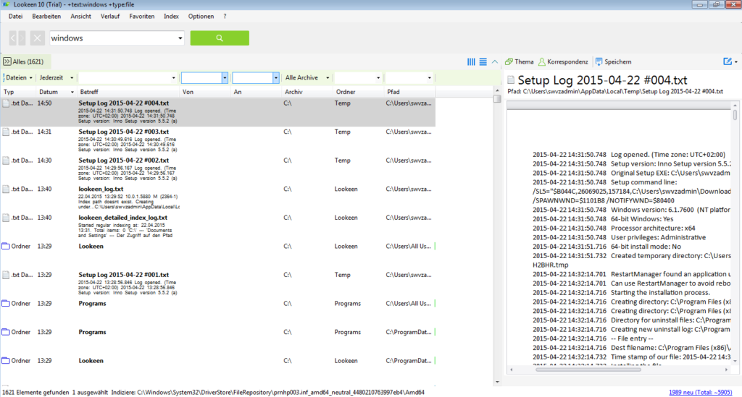Clear the search with the X button
The width and height of the screenshot is (742, 397).
[x=38, y=38]
